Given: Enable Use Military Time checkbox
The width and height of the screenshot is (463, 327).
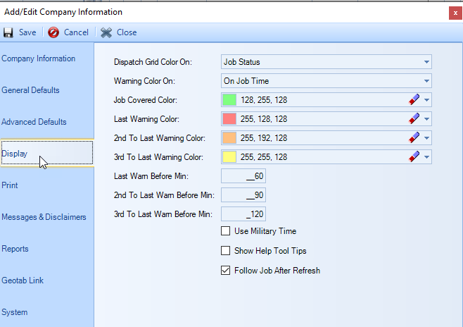Looking at the screenshot, I should 226,231.
